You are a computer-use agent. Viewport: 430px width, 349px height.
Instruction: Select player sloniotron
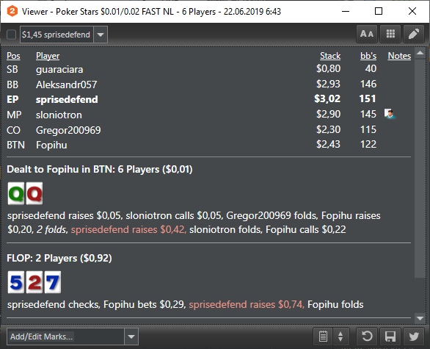tap(59, 115)
